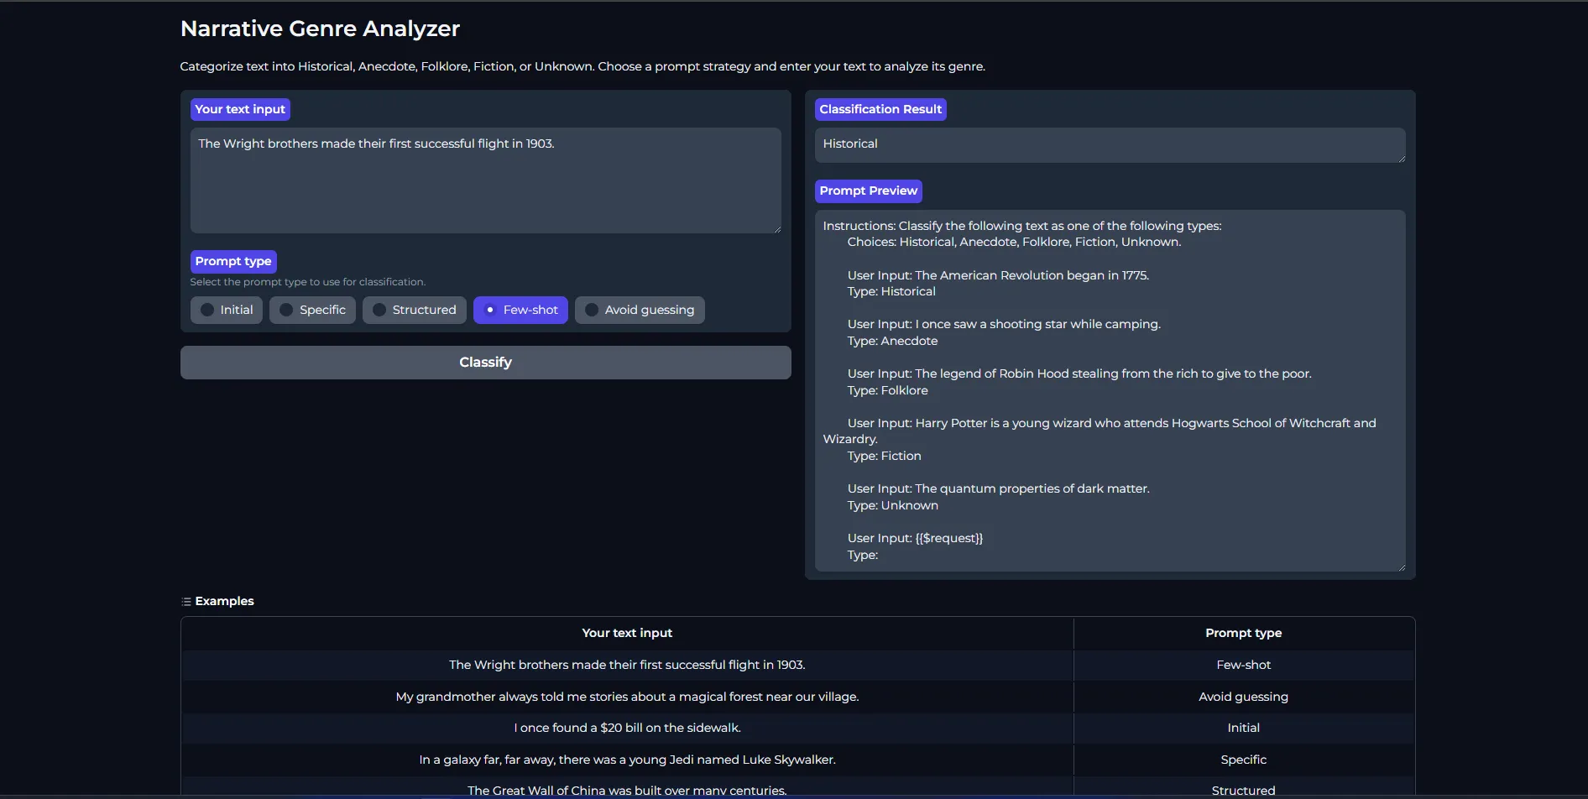The image size is (1588, 799).
Task: Pick the $20 bill sidewalk example
Action: click(626, 728)
